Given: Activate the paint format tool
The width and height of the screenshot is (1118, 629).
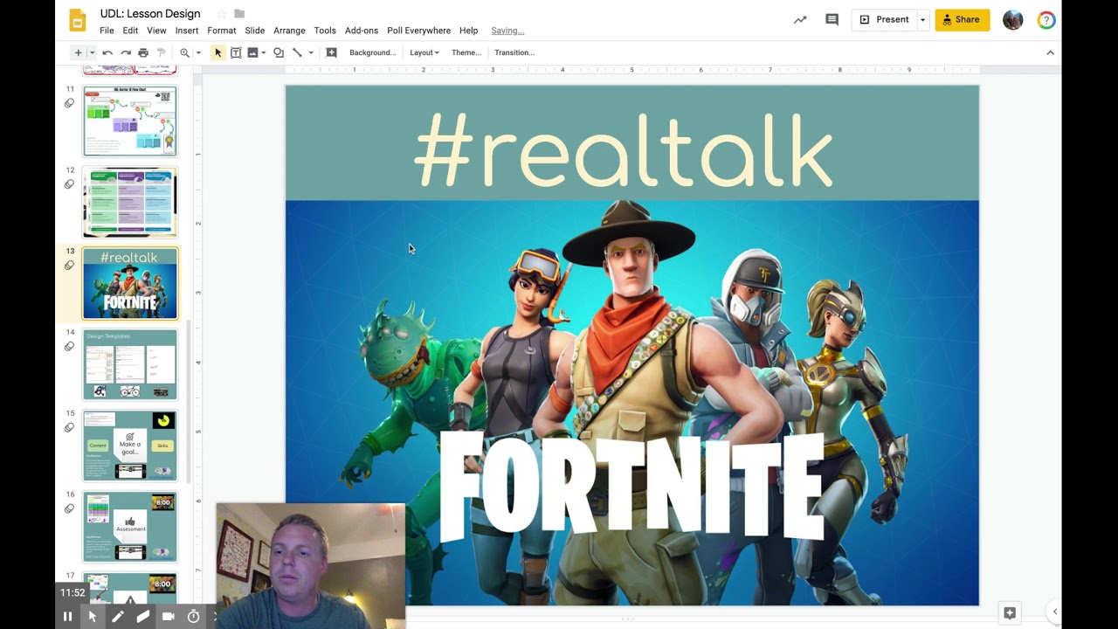Looking at the screenshot, I should click(x=162, y=52).
